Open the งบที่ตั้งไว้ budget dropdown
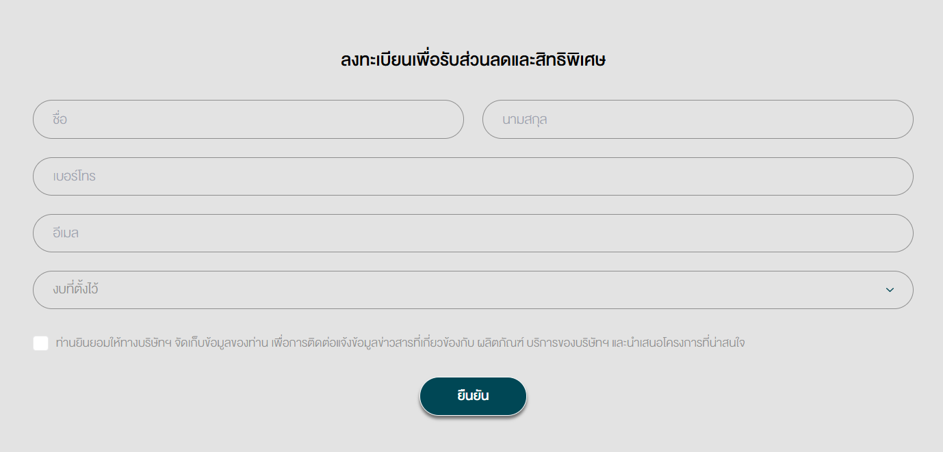Image resolution: width=943 pixels, height=452 pixels. 472,290
